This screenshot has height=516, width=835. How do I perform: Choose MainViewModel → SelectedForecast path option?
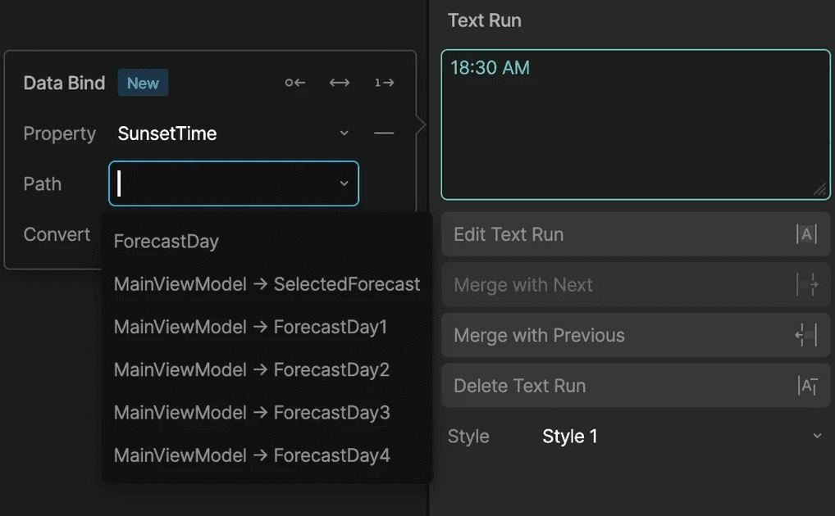coord(267,284)
